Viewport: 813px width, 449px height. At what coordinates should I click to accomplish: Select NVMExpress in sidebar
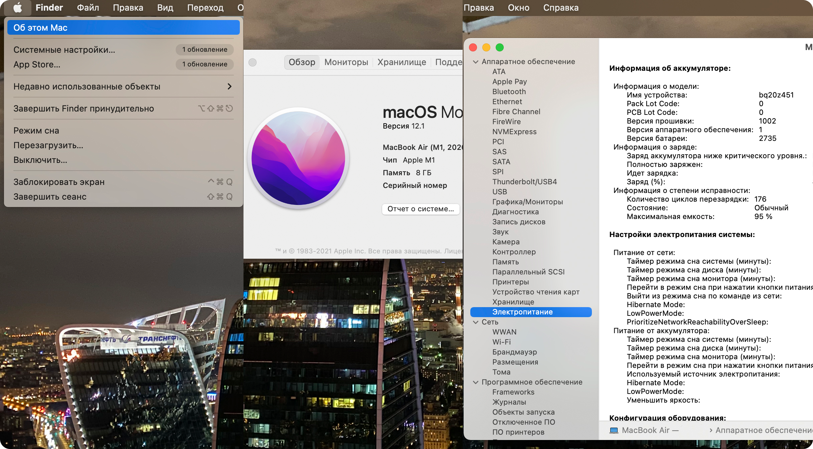coord(514,132)
